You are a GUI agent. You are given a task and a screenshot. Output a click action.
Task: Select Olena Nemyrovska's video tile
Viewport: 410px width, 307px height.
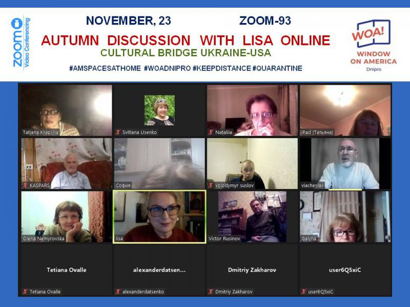point(67,216)
